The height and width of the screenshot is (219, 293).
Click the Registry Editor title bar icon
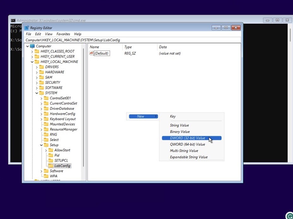coord(27,28)
